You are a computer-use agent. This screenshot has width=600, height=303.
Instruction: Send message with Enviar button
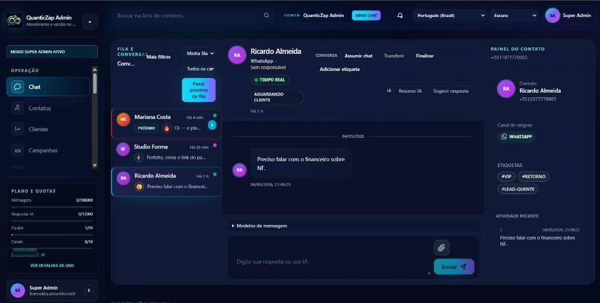pyautogui.click(x=454, y=267)
